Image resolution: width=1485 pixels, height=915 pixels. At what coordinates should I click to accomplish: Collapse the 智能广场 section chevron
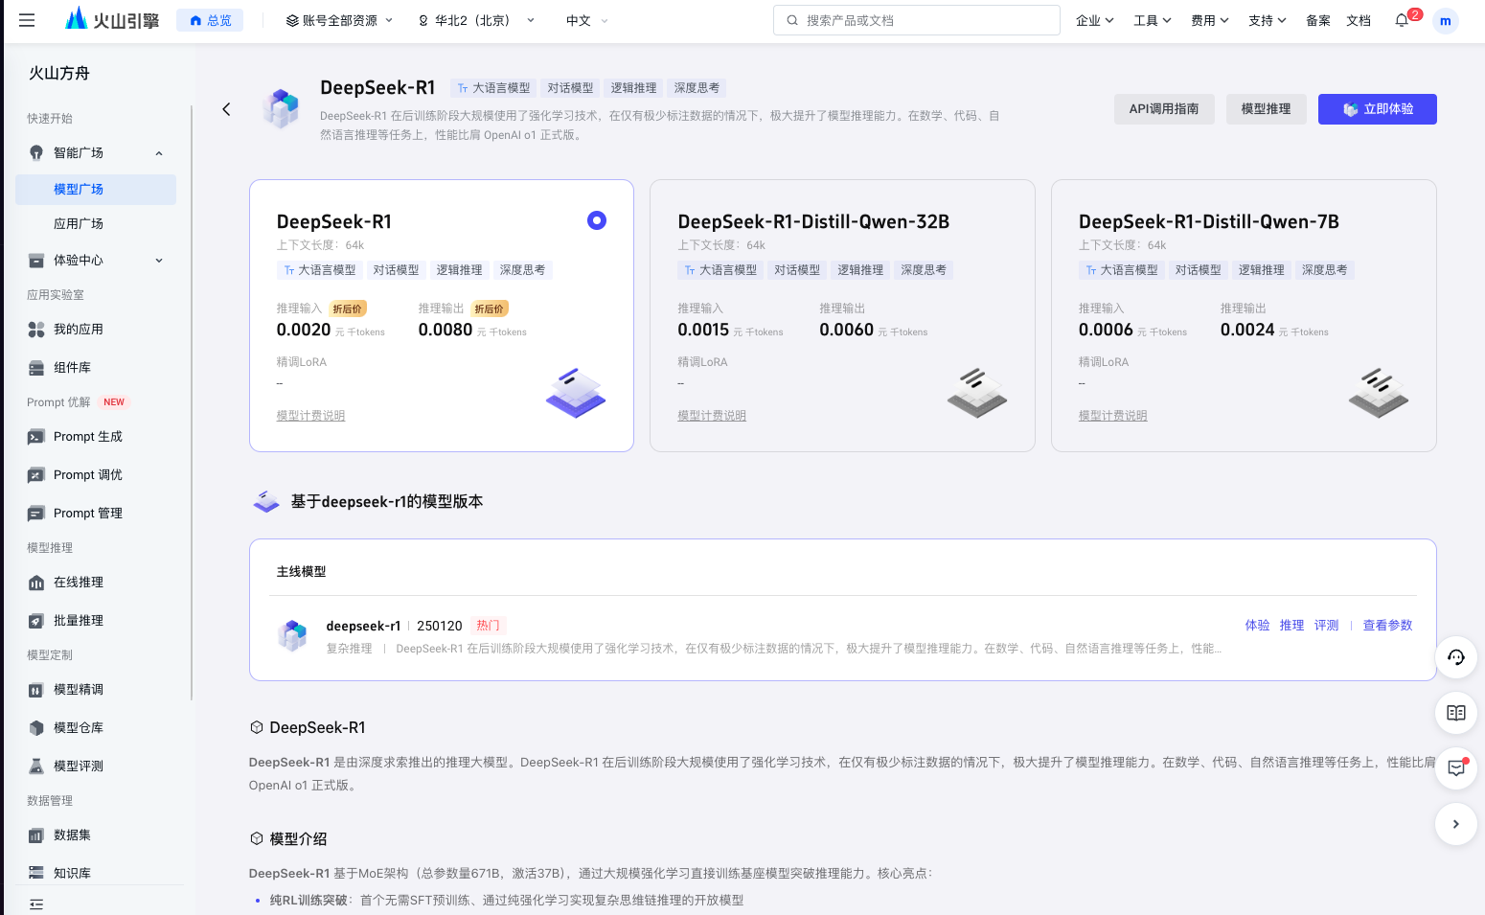pyautogui.click(x=159, y=153)
